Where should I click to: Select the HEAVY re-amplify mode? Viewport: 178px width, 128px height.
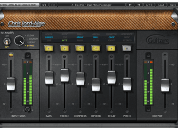tap(32, 42)
